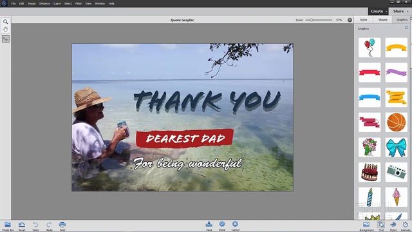Open the Filter menu
The width and height of the screenshot is (412, 232).
79,4
